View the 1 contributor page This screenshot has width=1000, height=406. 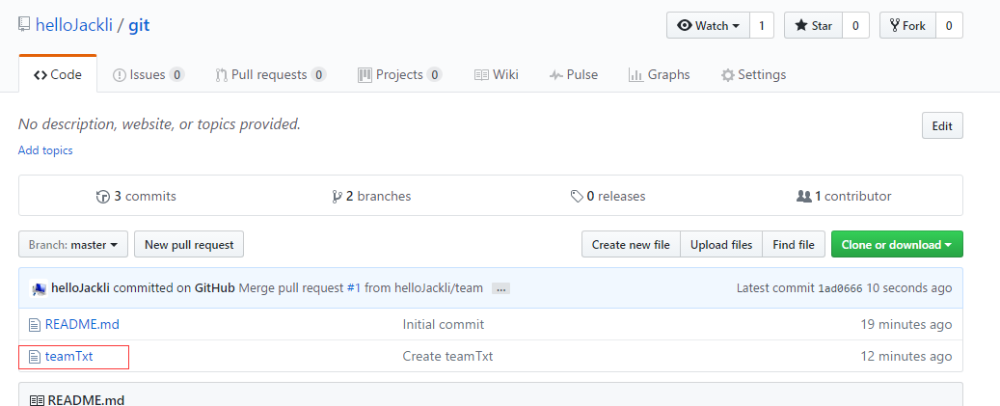point(844,197)
